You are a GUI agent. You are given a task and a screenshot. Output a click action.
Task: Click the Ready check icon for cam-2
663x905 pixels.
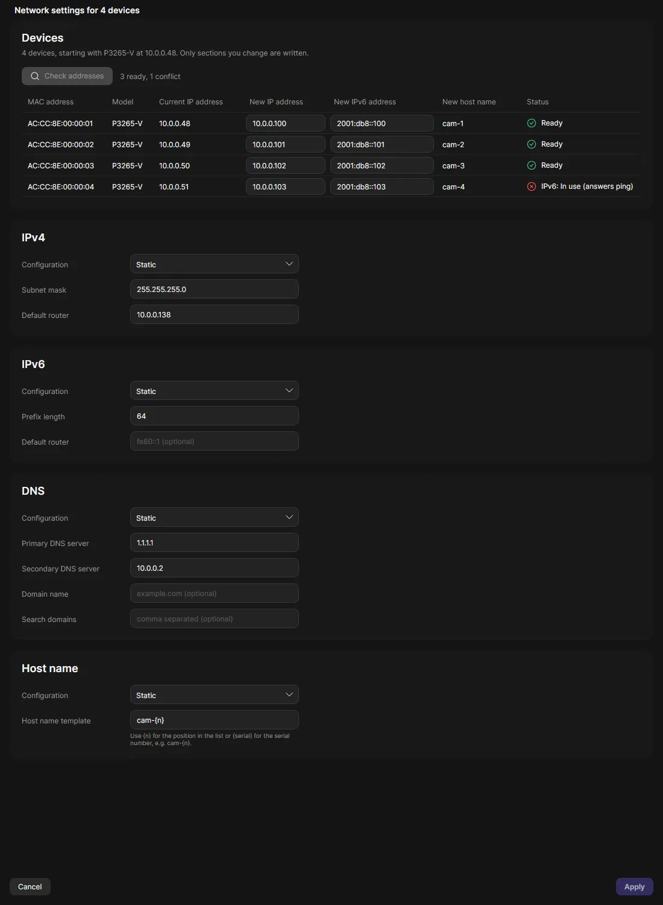[532, 144]
